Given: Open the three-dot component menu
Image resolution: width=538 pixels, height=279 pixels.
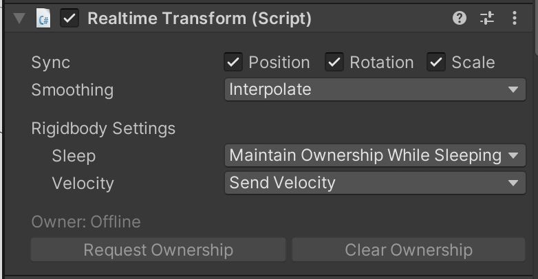Looking at the screenshot, I should (x=515, y=19).
